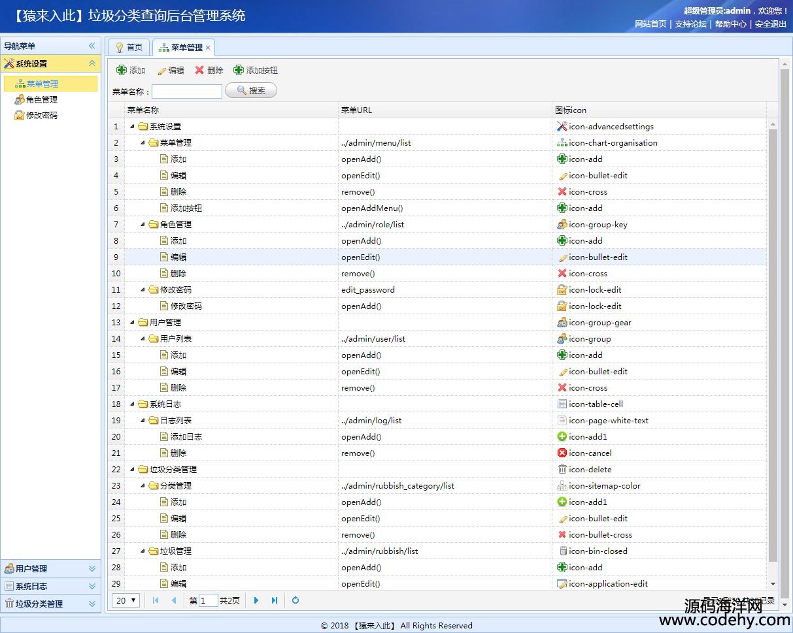Collapse the 系统设置 accordion panel
The width and height of the screenshot is (793, 633).
pyautogui.click(x=92, y=63)
